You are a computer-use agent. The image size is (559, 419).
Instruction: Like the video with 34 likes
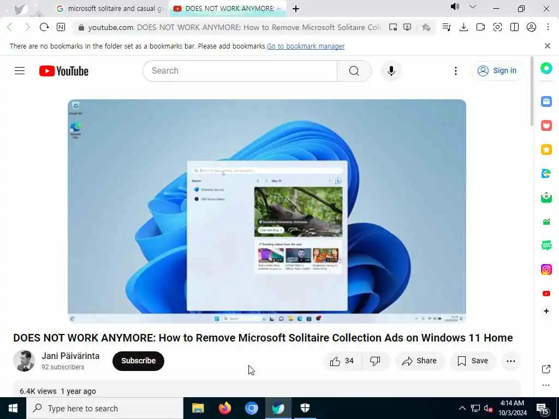(342, 361)
